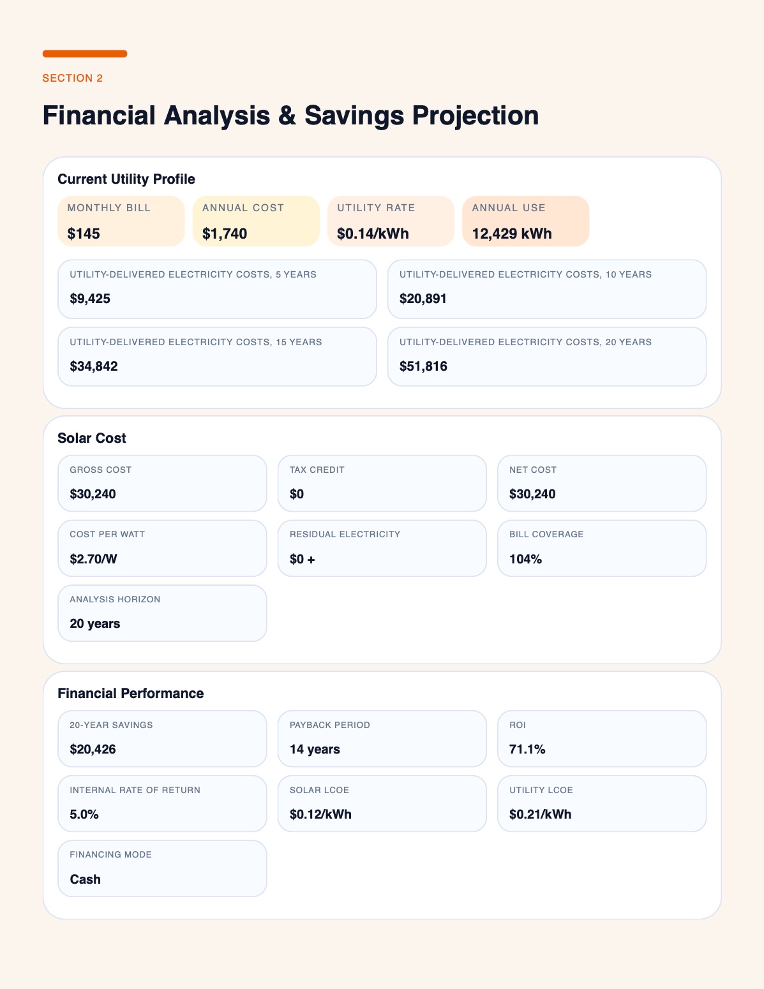Select the Internal Rate of Return card
Image resolution: width=764 pixels, height=989 pixels.
click(162, 803)
